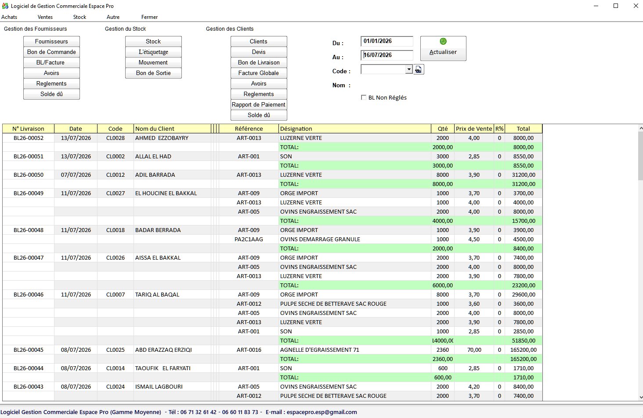Click the Nom du Client column header

[172, 129]
